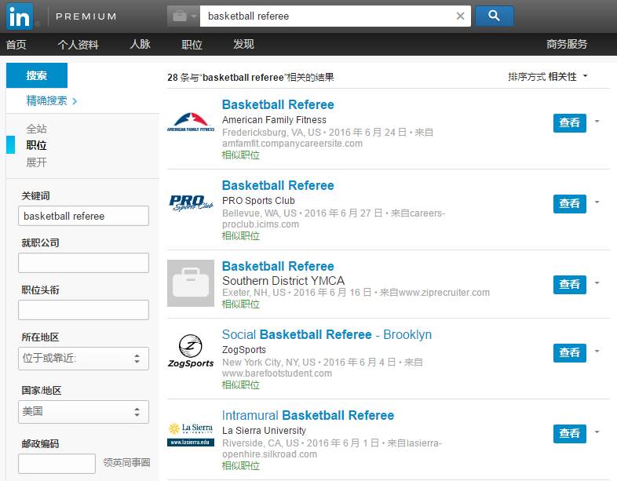Click 查看 for American Family Fitness job
The height and width of the screenshot is (481, 617).
pyautogui.click(x=569, y=122)
